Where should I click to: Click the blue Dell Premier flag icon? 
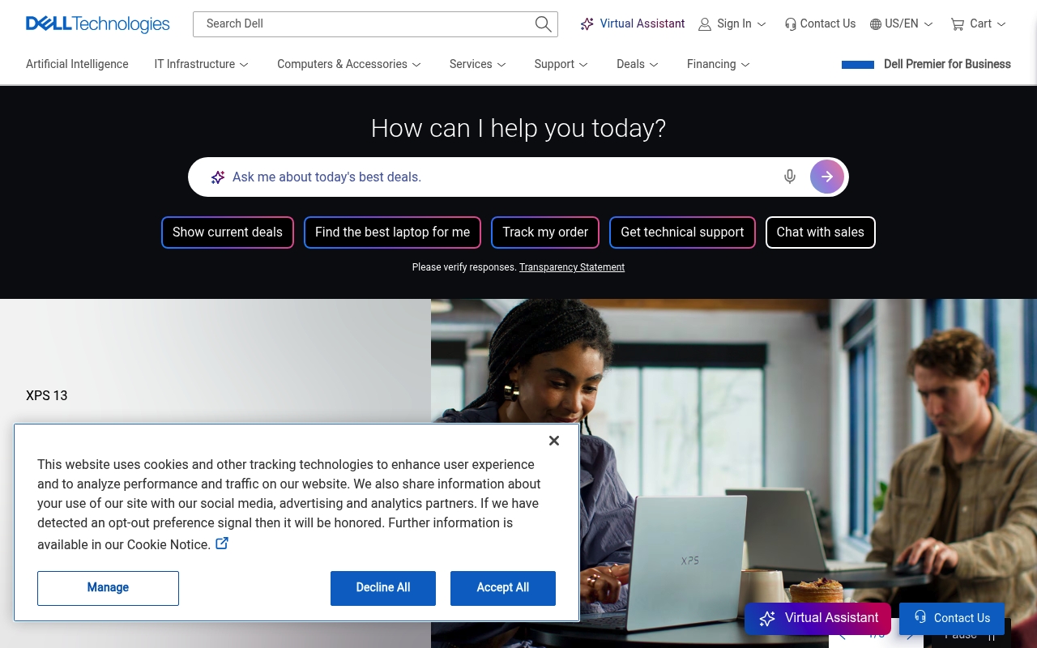tap(858, 65)
